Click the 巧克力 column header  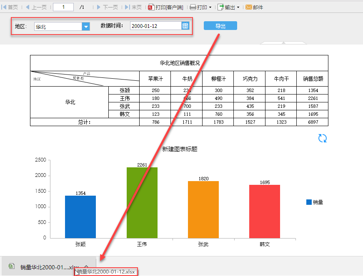click(250, 79)
